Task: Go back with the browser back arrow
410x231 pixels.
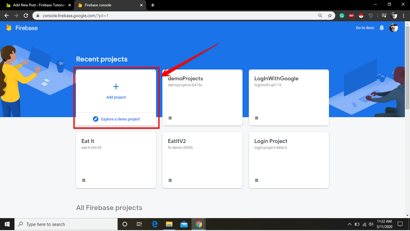Action: (7, 16)
